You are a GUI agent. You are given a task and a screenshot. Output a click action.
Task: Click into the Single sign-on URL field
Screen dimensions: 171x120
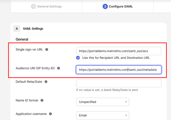[119, 51]
